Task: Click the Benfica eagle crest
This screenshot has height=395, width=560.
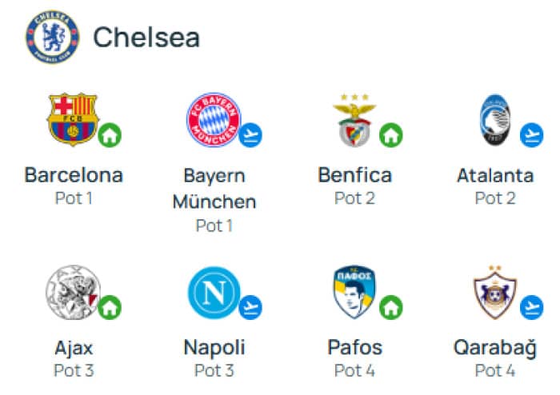Action: (354, 120)
